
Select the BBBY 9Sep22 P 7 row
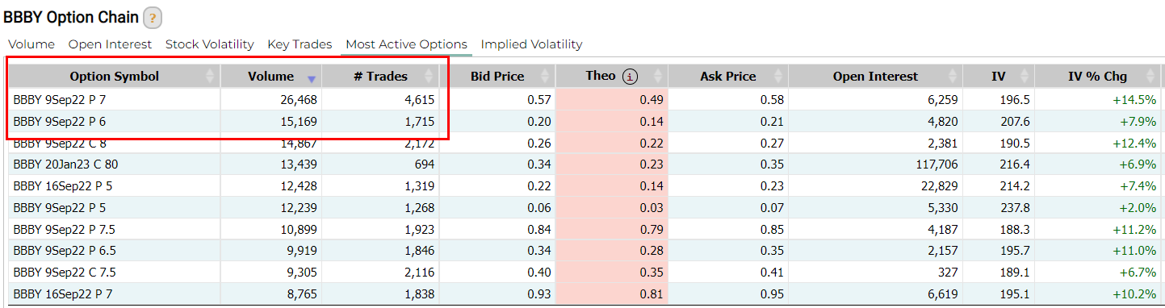[x=585, y=99]
